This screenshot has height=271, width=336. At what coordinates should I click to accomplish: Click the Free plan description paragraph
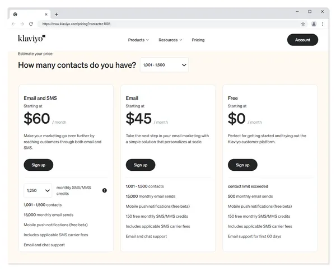tap(267, 139)
